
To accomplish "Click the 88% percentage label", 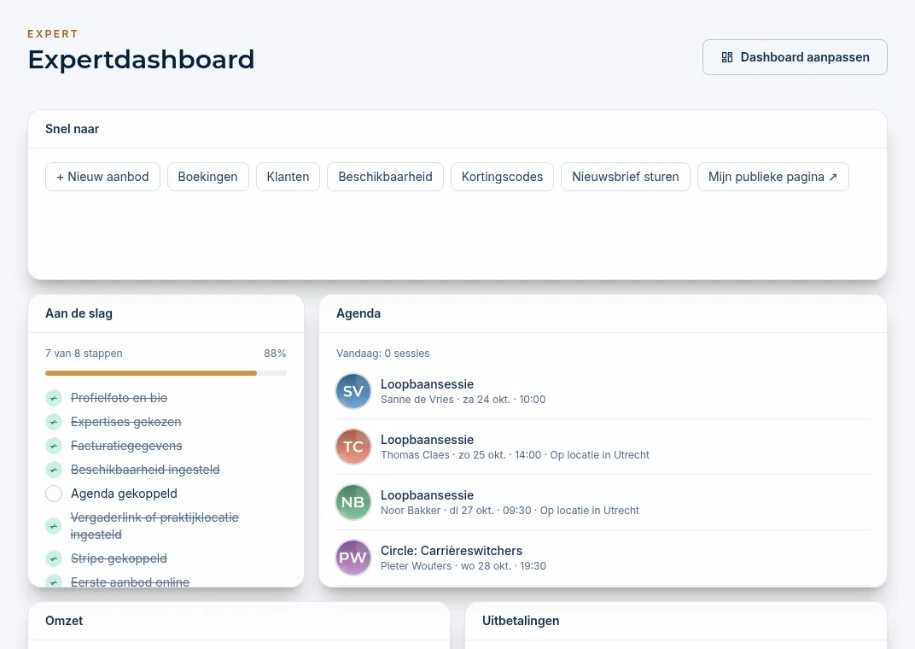I will tap(275, 353).
